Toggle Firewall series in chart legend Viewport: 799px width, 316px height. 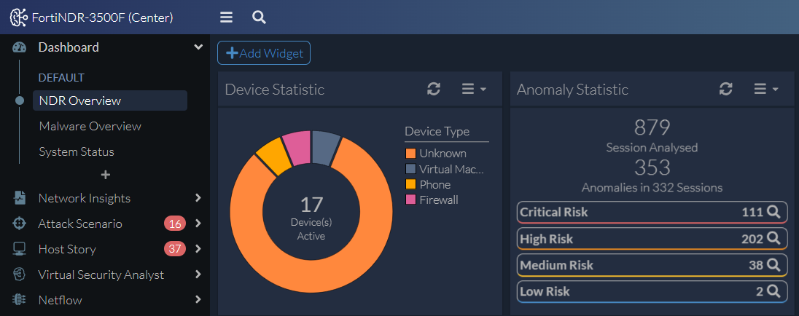tap(432, 200)
